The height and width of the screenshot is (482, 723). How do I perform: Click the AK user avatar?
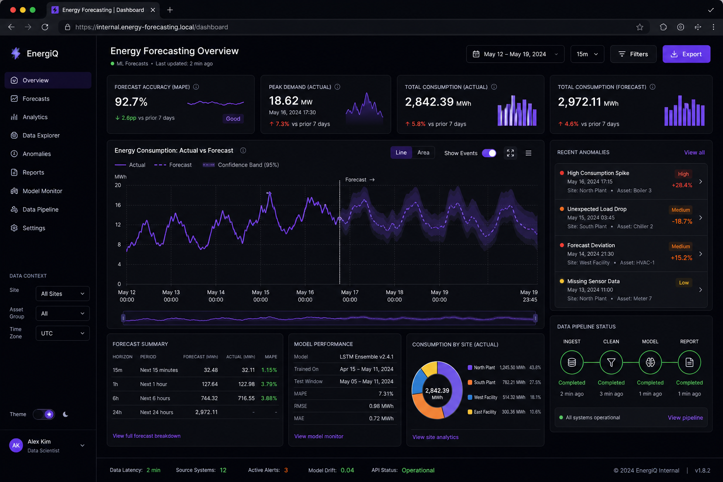16,446
